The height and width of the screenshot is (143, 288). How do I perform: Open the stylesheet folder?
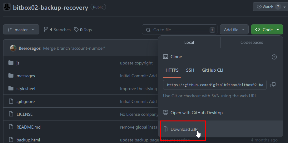(x=26, y=89)
